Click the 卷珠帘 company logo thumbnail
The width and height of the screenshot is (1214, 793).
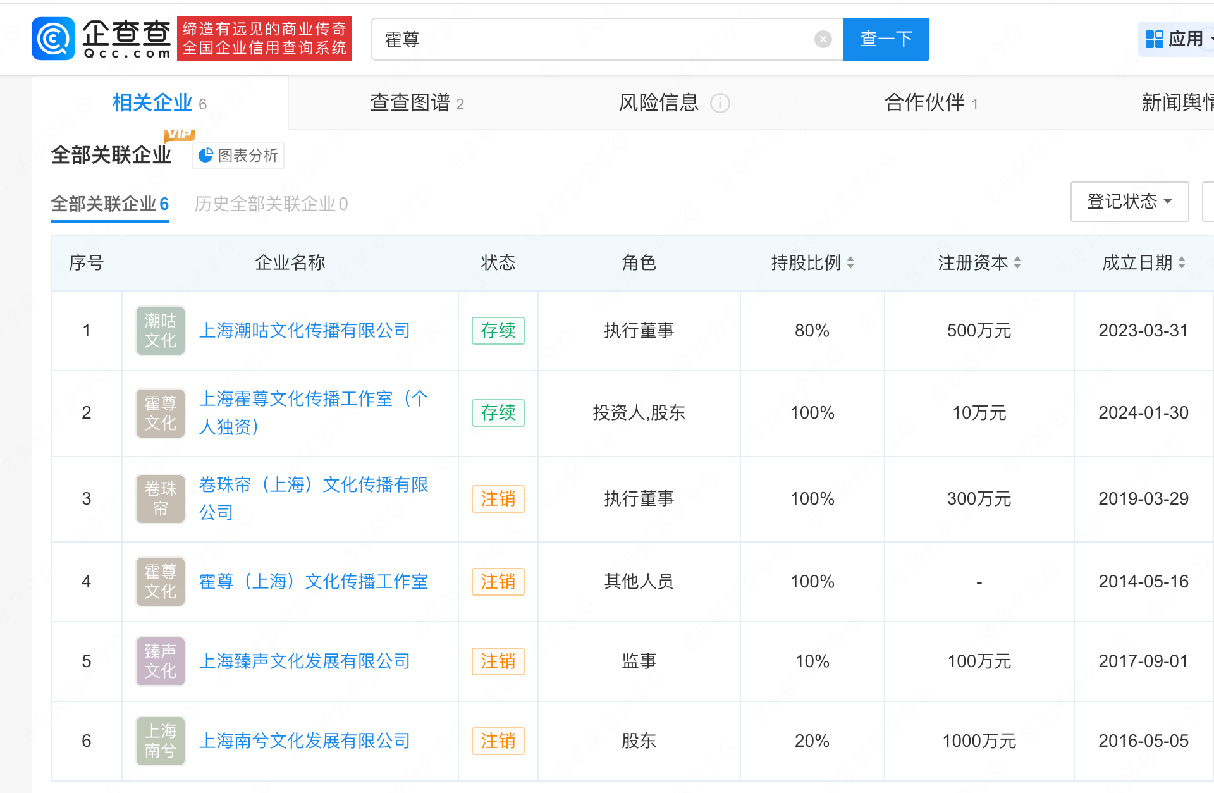(161, 499)
